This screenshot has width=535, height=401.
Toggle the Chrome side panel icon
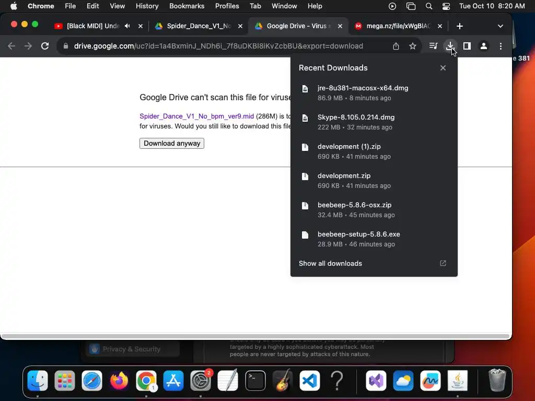point(467,46)
